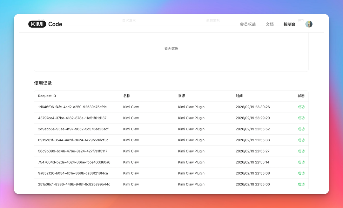
Task: Click the 使用记录 section heading
Action: coord(43,83)
